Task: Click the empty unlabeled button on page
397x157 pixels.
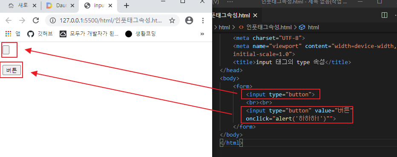Action: (x=6, y=50)
